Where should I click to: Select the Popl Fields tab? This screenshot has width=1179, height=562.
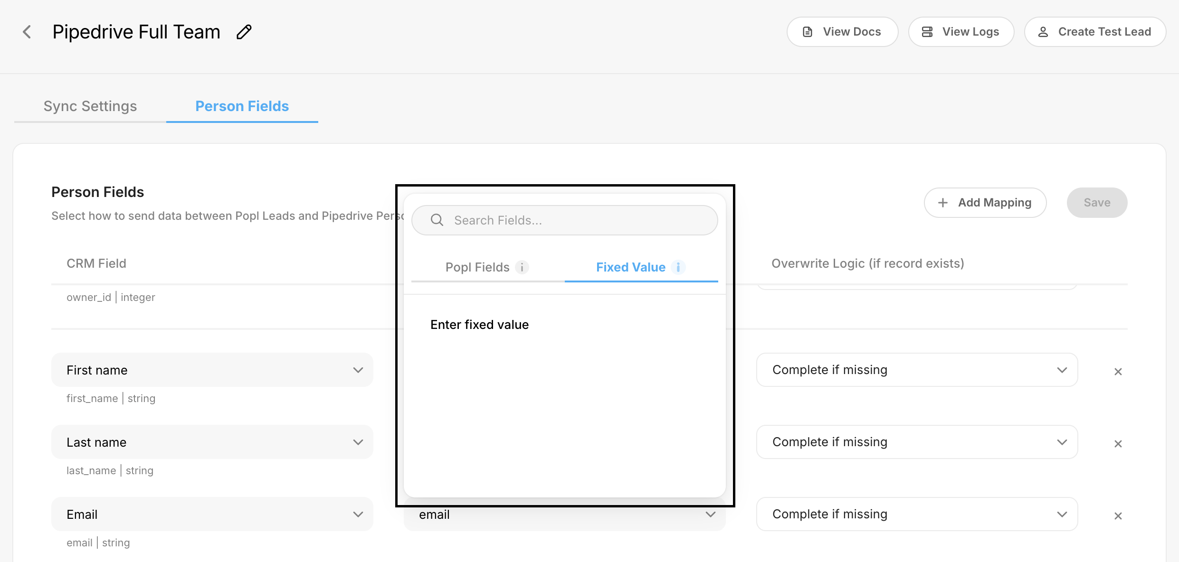click(x=477, y=267)
